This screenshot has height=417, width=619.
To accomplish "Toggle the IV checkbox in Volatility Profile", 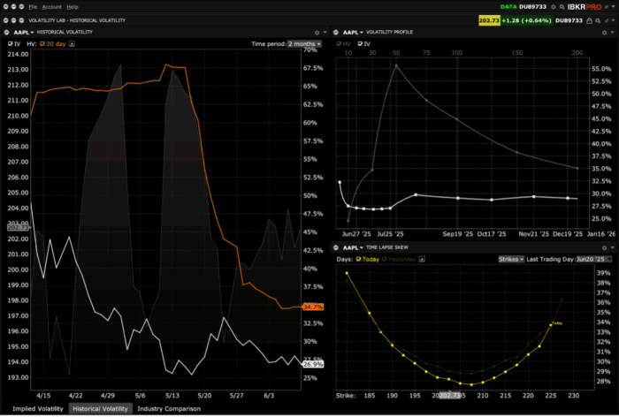I will tap(360, 44).
